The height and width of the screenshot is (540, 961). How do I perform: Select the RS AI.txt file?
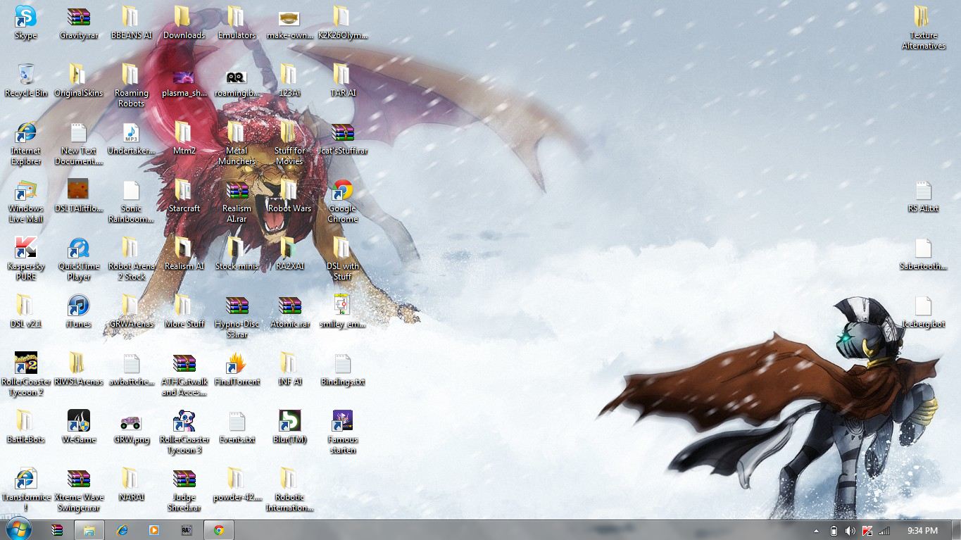(923, 196)
